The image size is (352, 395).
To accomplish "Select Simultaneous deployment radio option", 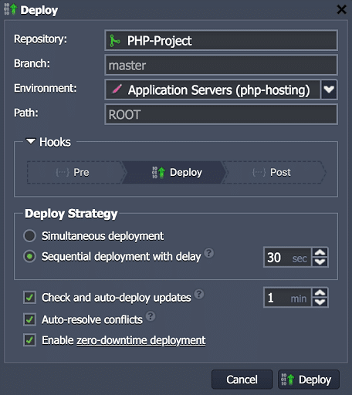I will click(x=29, y=236).
